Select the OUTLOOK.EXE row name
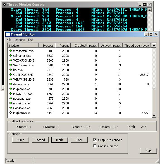 pyautogui.click(x=23, y=75)
